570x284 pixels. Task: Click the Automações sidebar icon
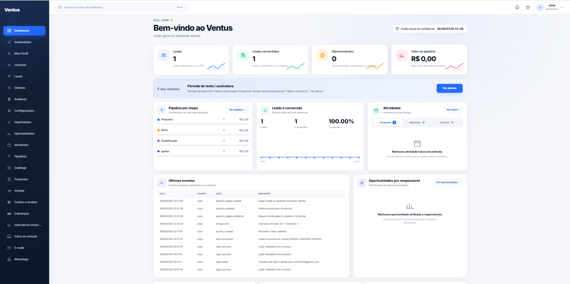pyautogui.click(x=9, y=42)
